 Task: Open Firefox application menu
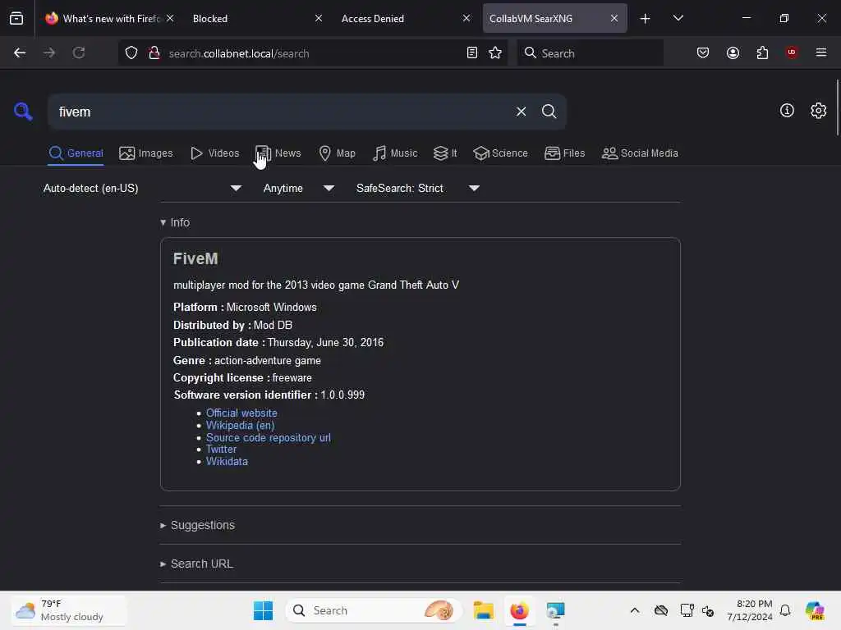click(821, 52)
